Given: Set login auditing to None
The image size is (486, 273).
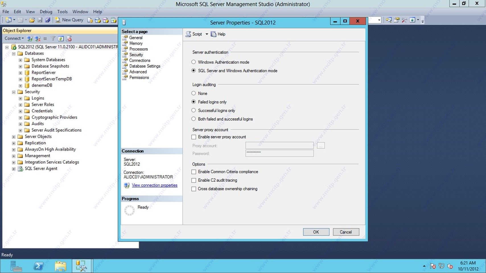Looking at the screenshot, I should point(193,93).
